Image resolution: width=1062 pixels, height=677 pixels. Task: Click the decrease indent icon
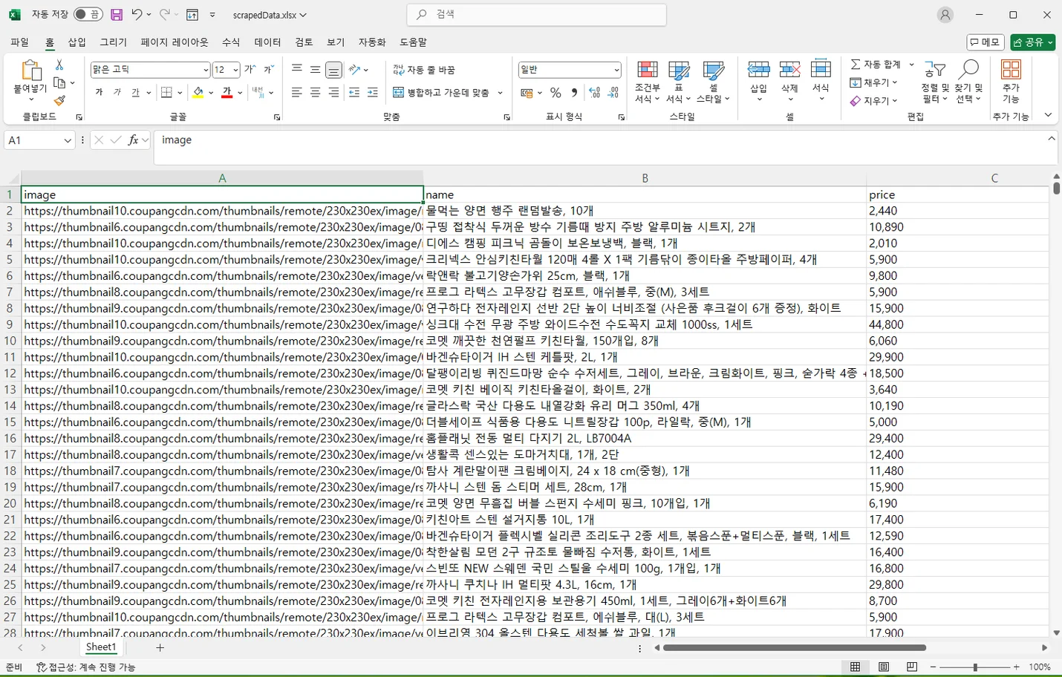[x=354, y=92]
